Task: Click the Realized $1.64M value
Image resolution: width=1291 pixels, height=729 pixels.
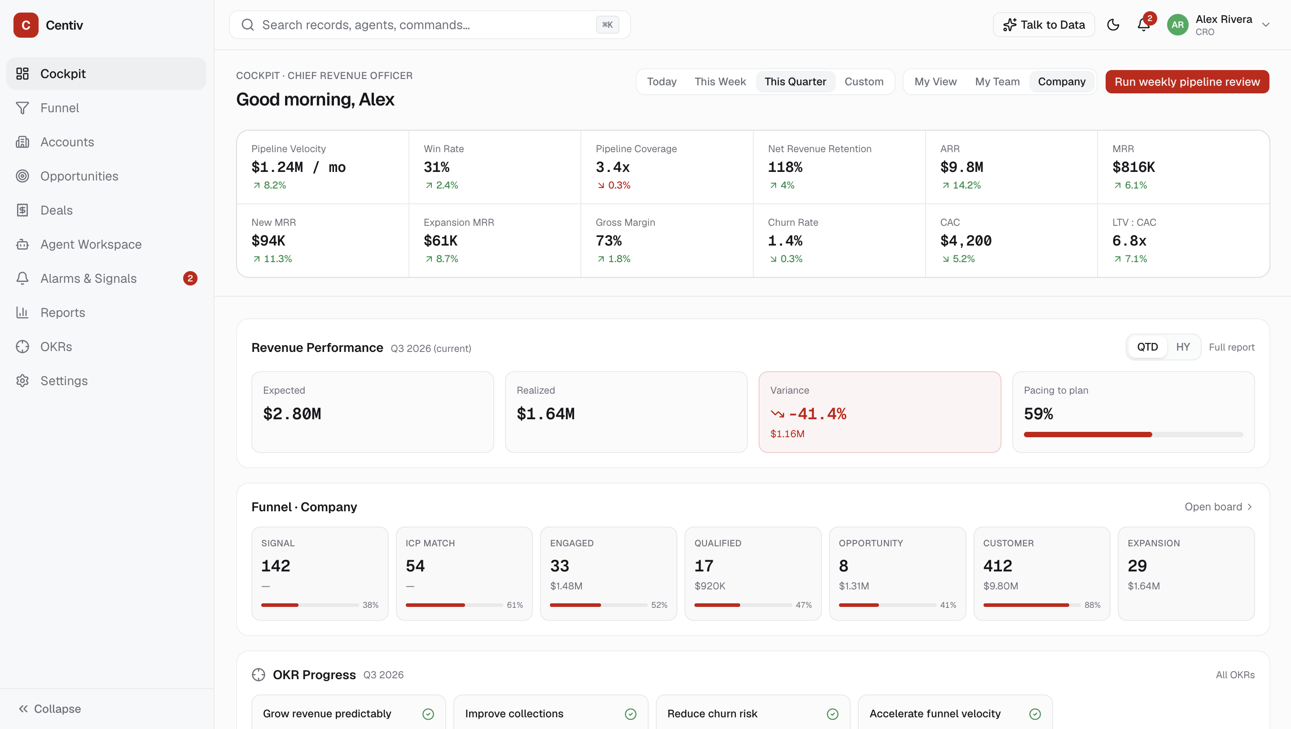Action: 546,413
